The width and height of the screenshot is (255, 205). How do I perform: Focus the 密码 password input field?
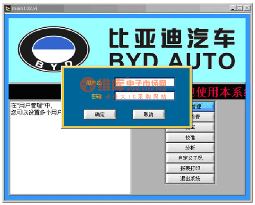pos(144,96)
